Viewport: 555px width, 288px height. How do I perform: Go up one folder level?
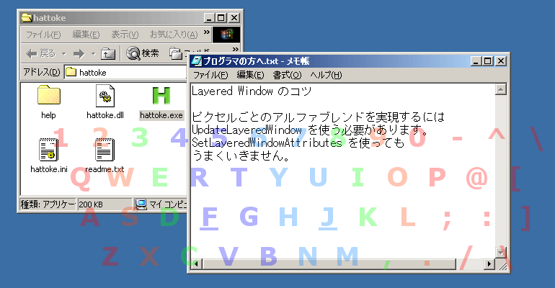click(108, 54)
